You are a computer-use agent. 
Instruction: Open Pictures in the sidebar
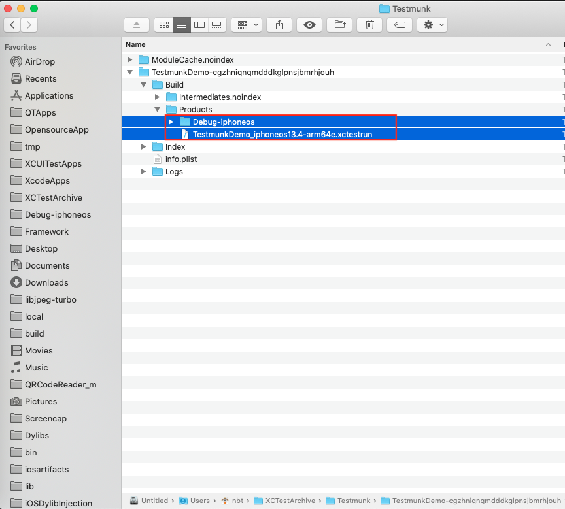[x=34, y=401]
